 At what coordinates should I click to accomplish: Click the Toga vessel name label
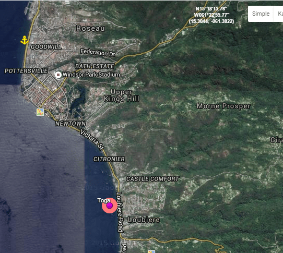pyautogui.click(x=103, y=200)
